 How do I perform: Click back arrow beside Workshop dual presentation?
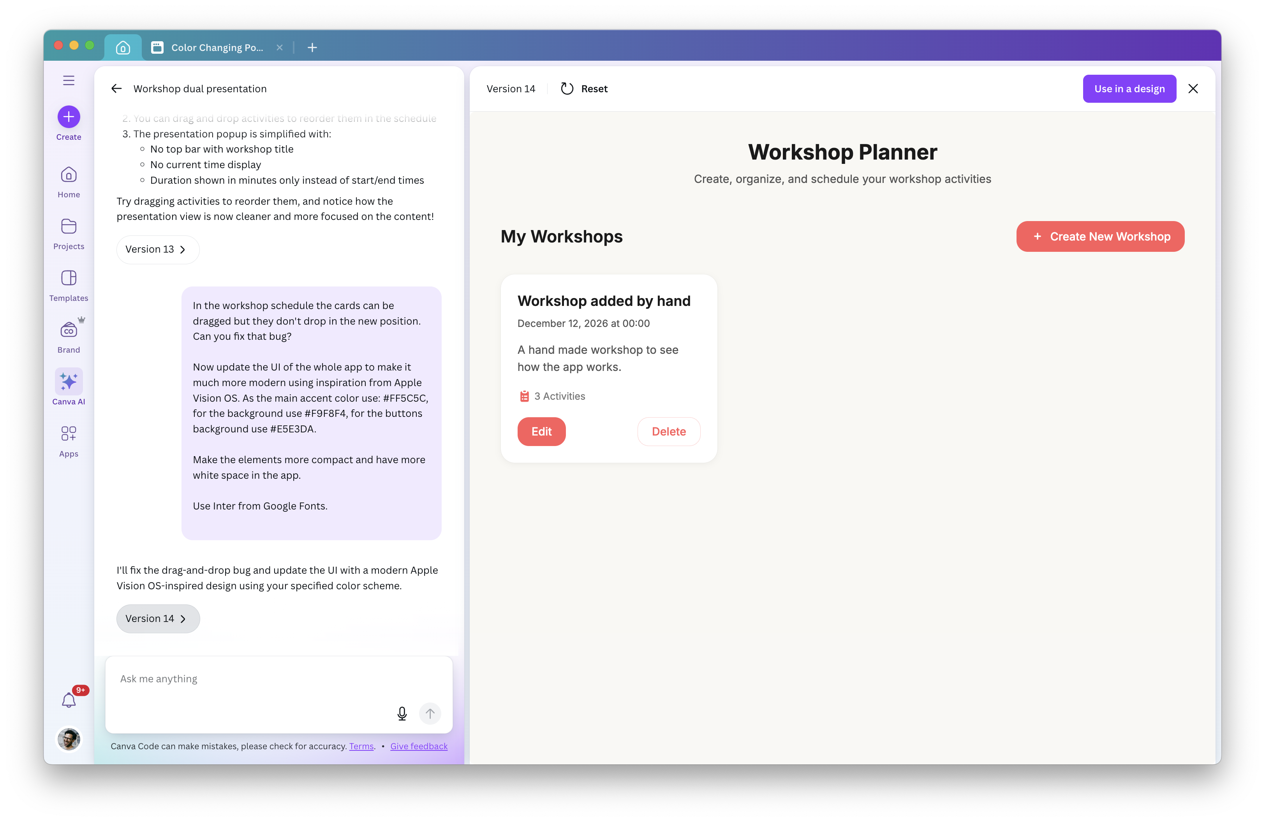click(x=116, y=89)
